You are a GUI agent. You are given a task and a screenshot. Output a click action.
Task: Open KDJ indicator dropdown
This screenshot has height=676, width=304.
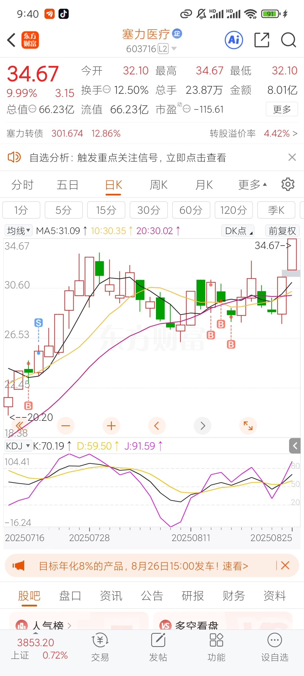pyautogui.click(x=18, y=446)
